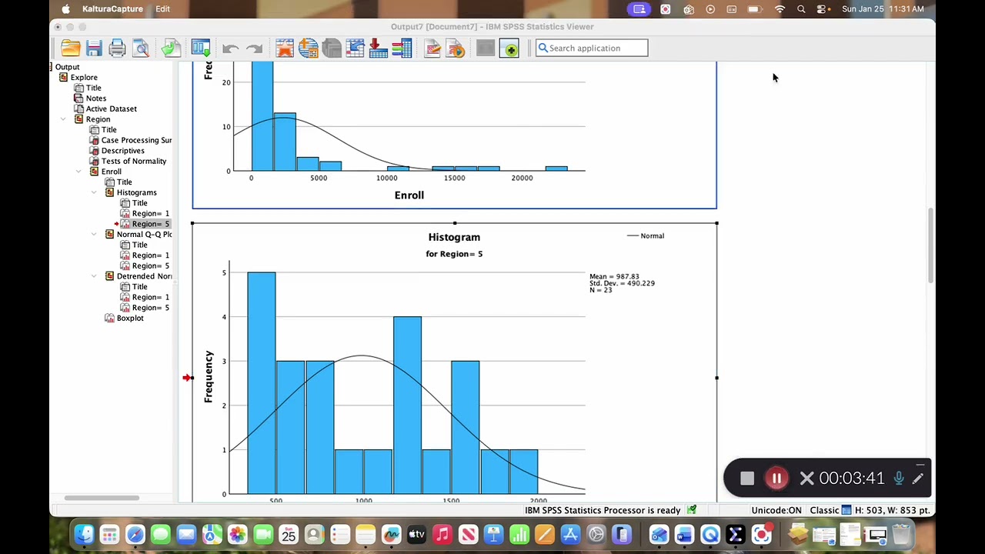
Task: Click the vertical scrollbar of viewer
Action: point(931,246)
